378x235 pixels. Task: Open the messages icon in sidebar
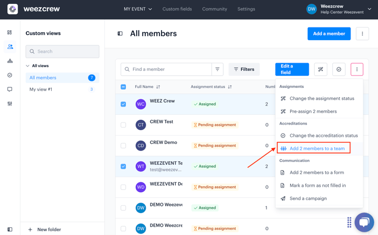pyautogui.click(x=10, y=89)
